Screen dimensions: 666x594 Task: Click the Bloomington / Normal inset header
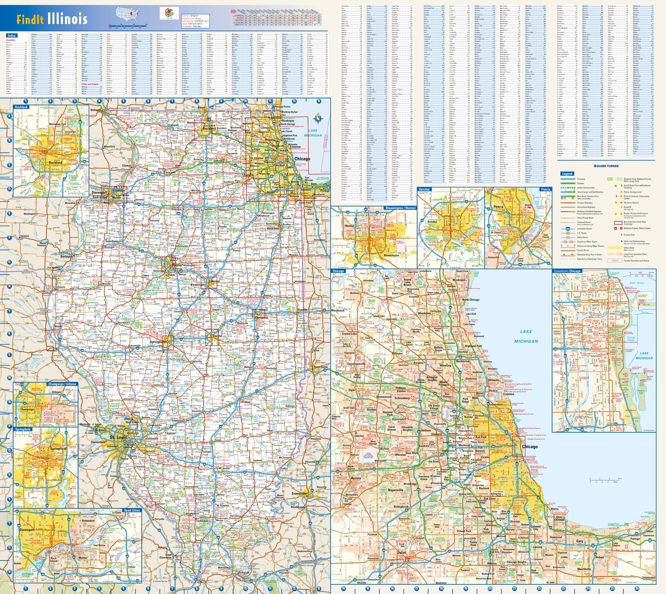point(400,207)
